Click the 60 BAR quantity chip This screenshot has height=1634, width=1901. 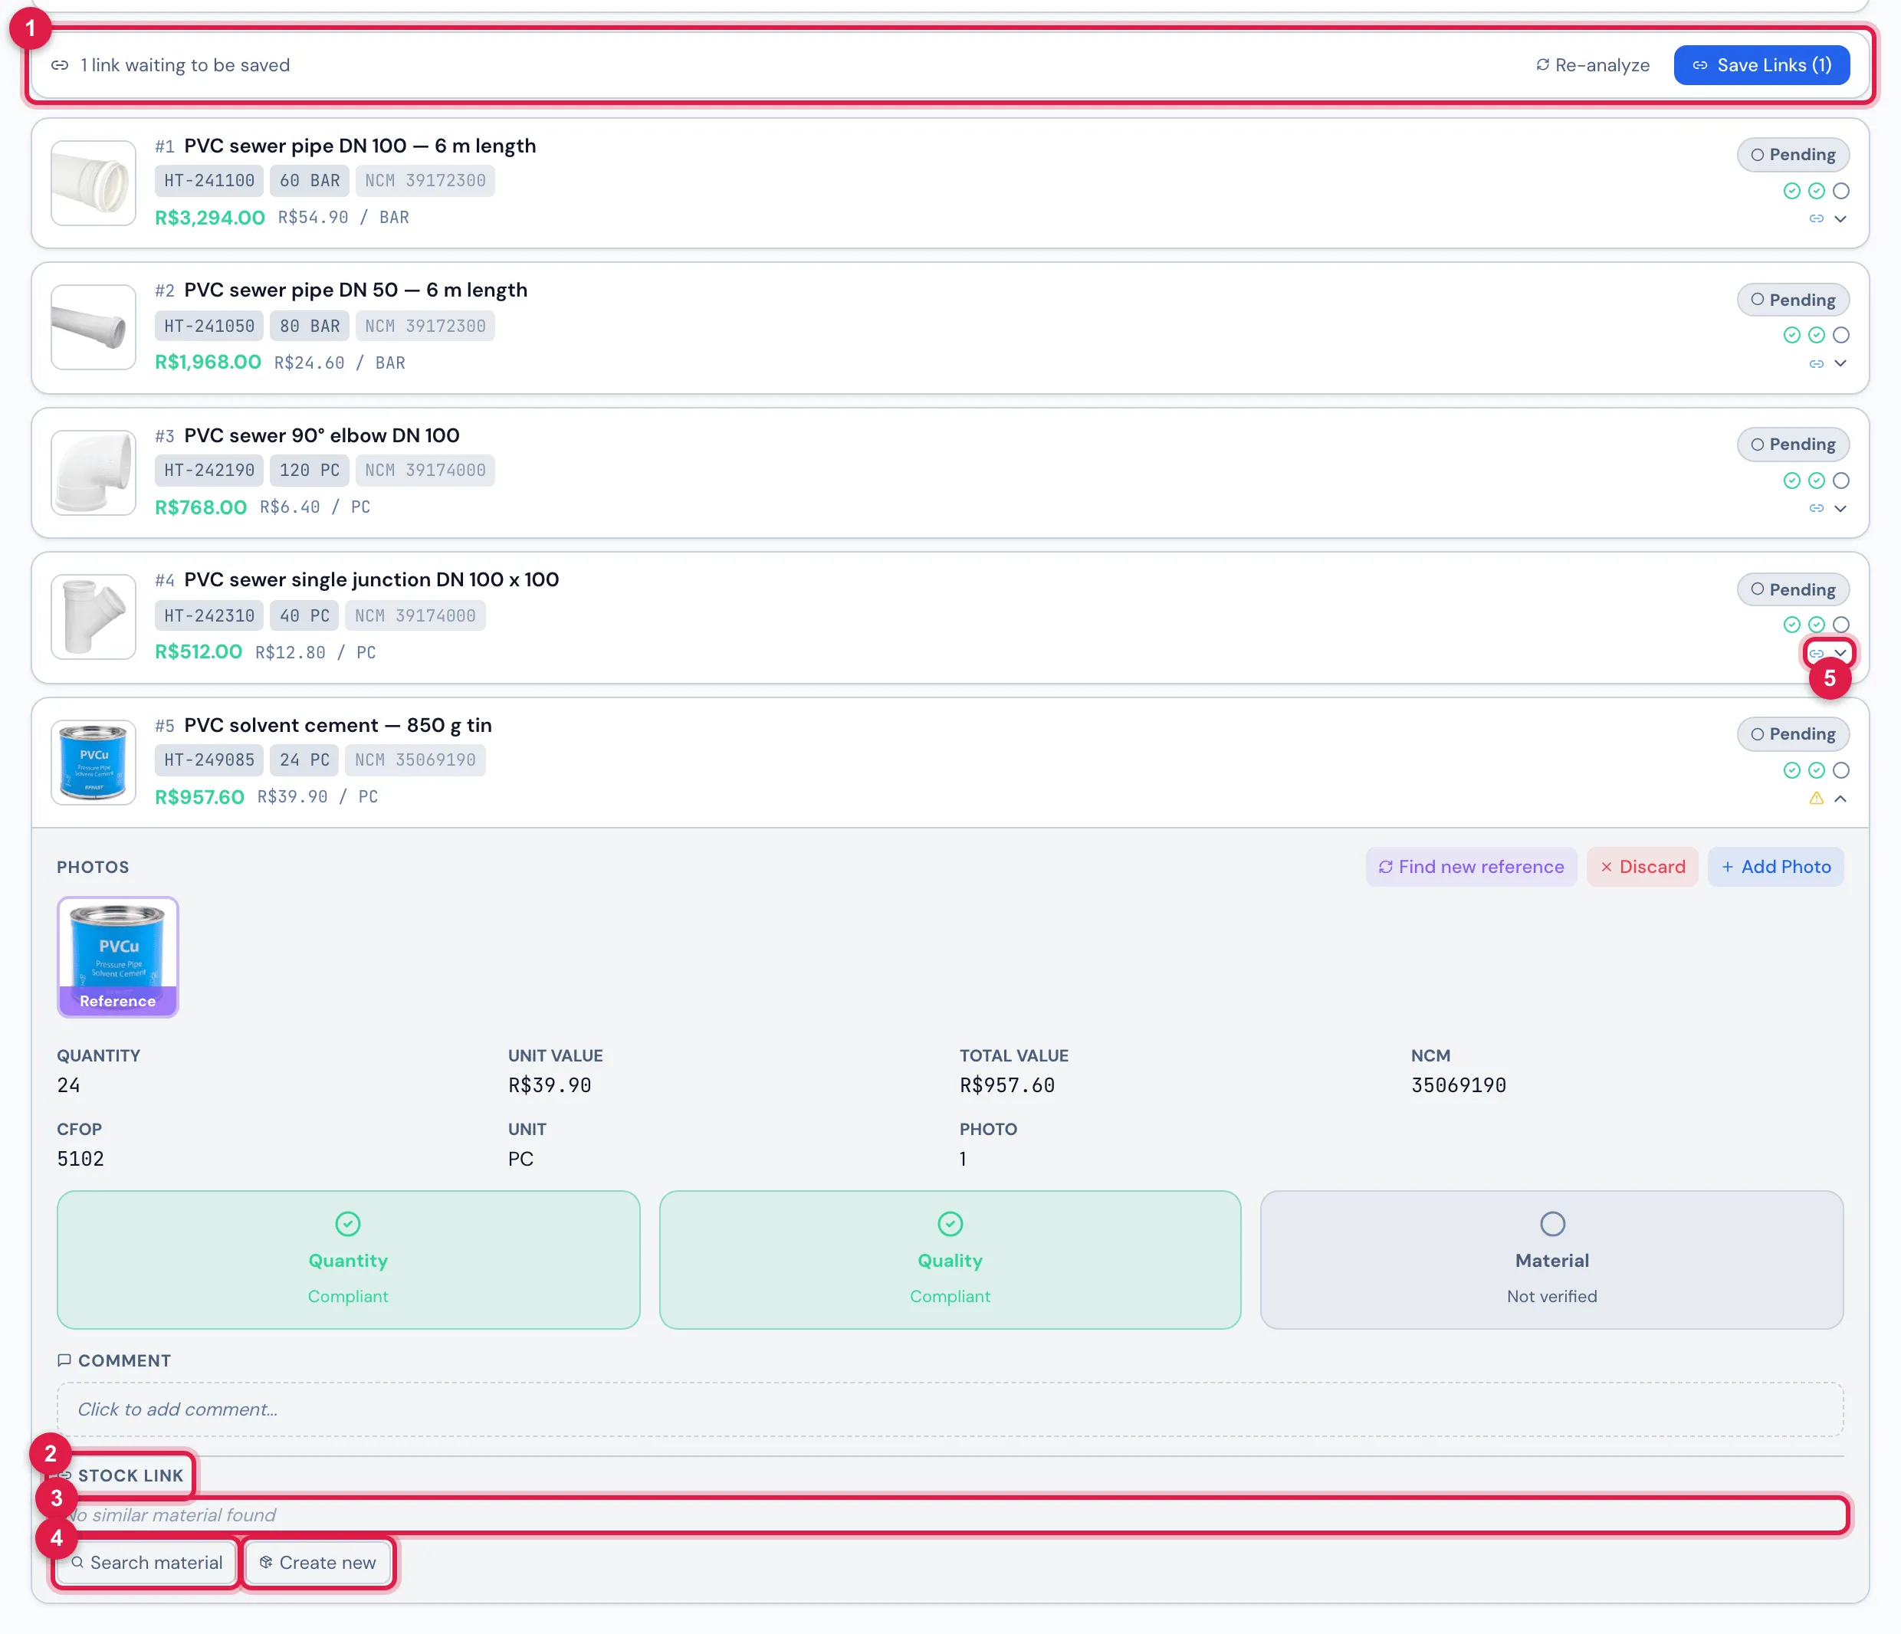click(309, 181)
